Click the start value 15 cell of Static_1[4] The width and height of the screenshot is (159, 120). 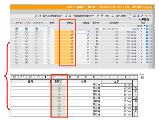coord(82,44)
